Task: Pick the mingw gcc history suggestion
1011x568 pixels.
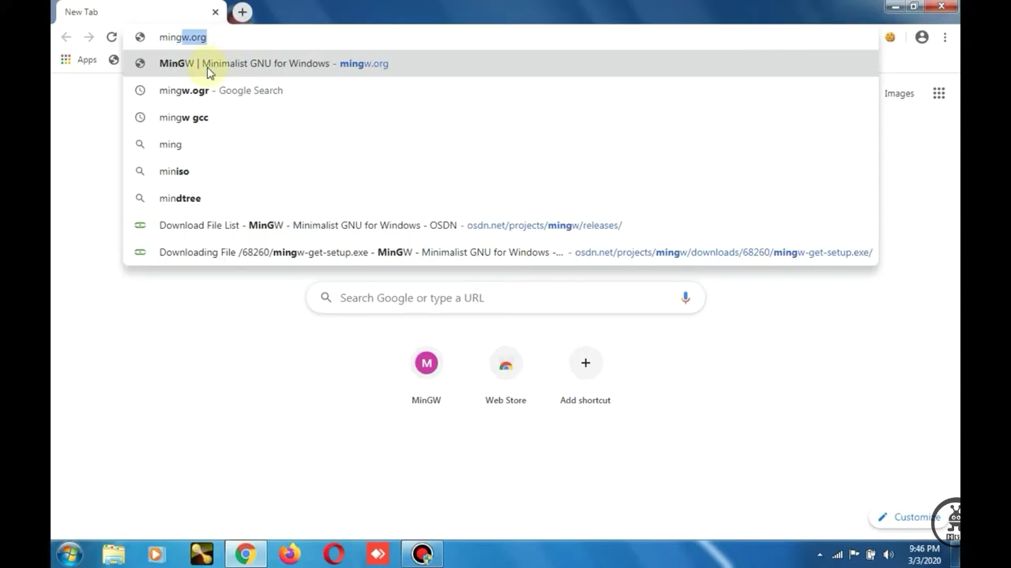Action: [501, 118]
